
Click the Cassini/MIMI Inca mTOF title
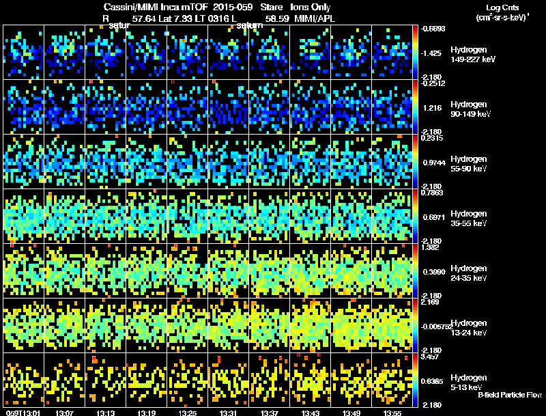point(156,7)
